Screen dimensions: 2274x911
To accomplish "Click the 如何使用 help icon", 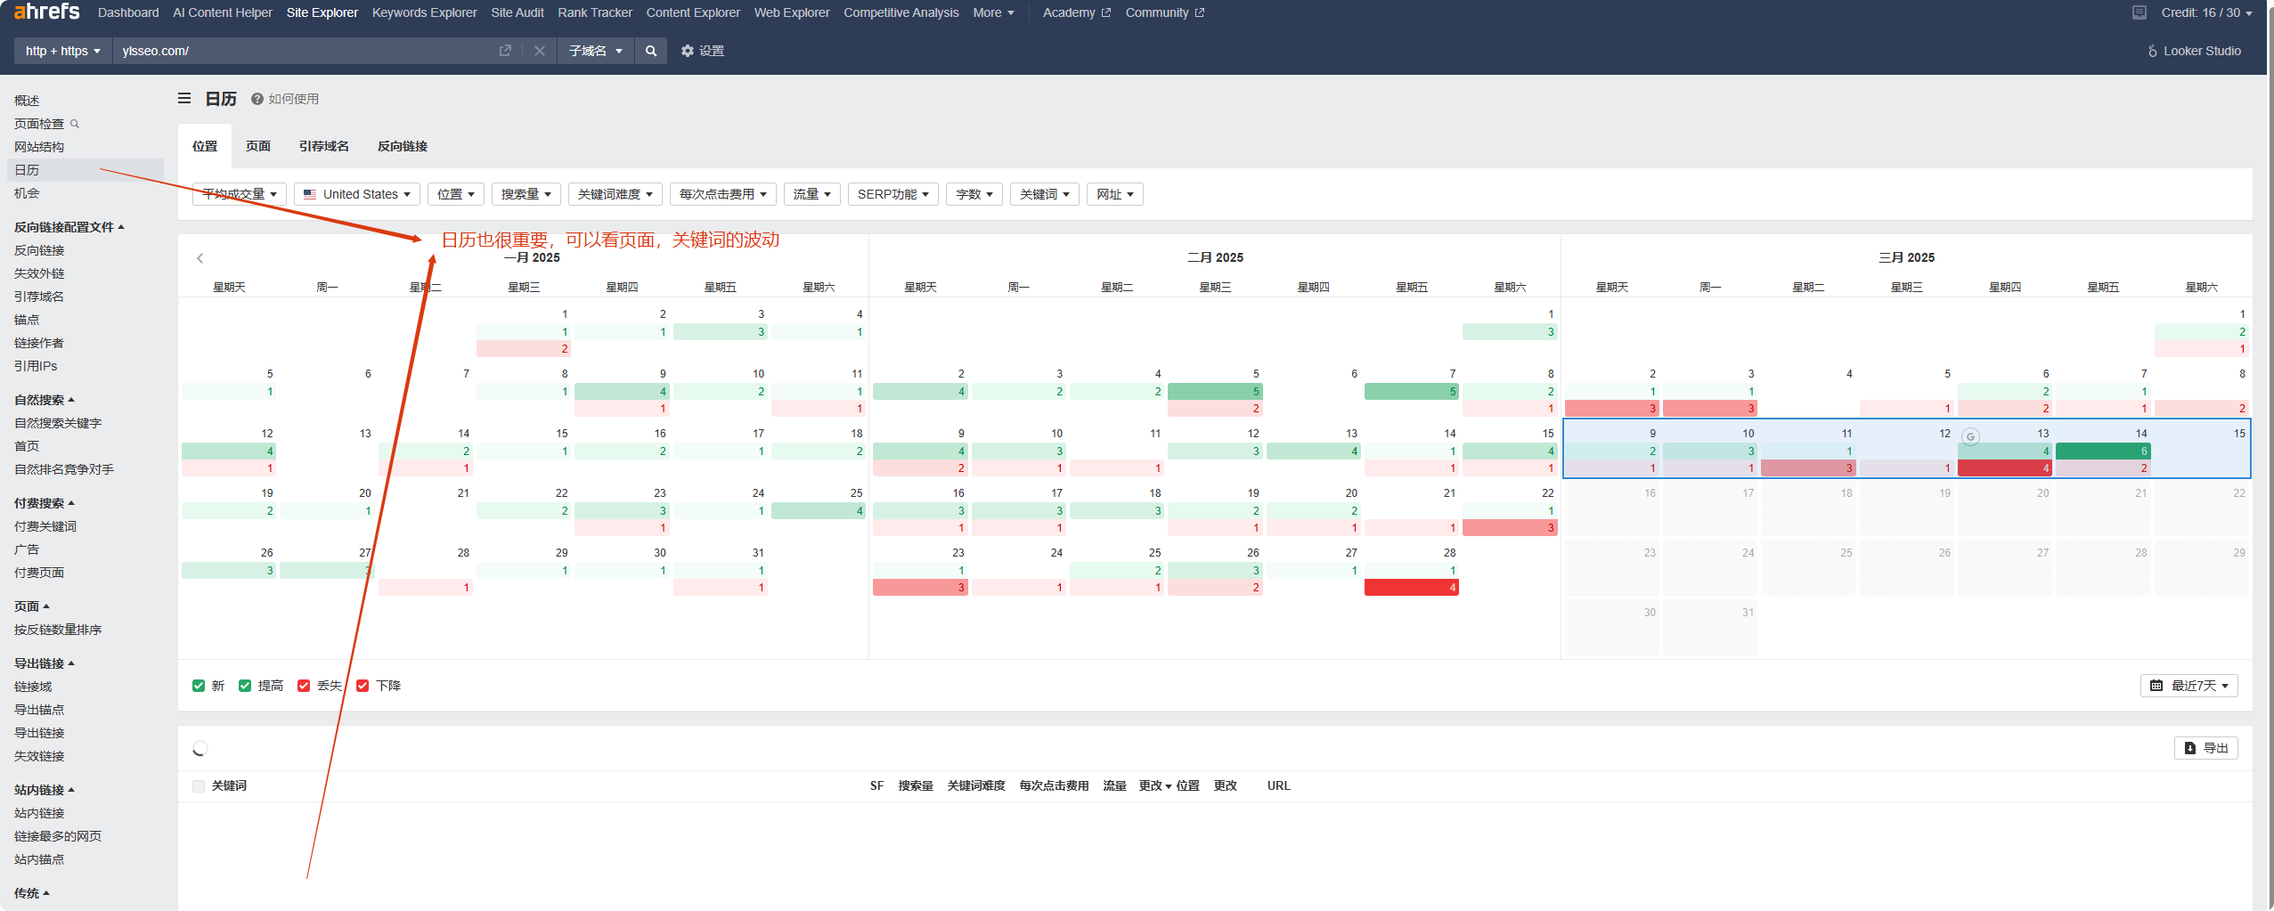I will pos(257,99).
